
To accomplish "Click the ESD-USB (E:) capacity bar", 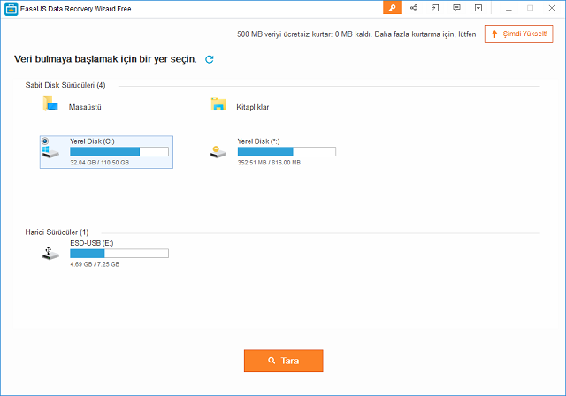I will pyautogui.click(x=119, y=254).
